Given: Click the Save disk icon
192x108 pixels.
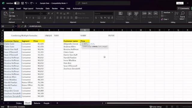Looking at the screenshot, I should coord(22,3).
